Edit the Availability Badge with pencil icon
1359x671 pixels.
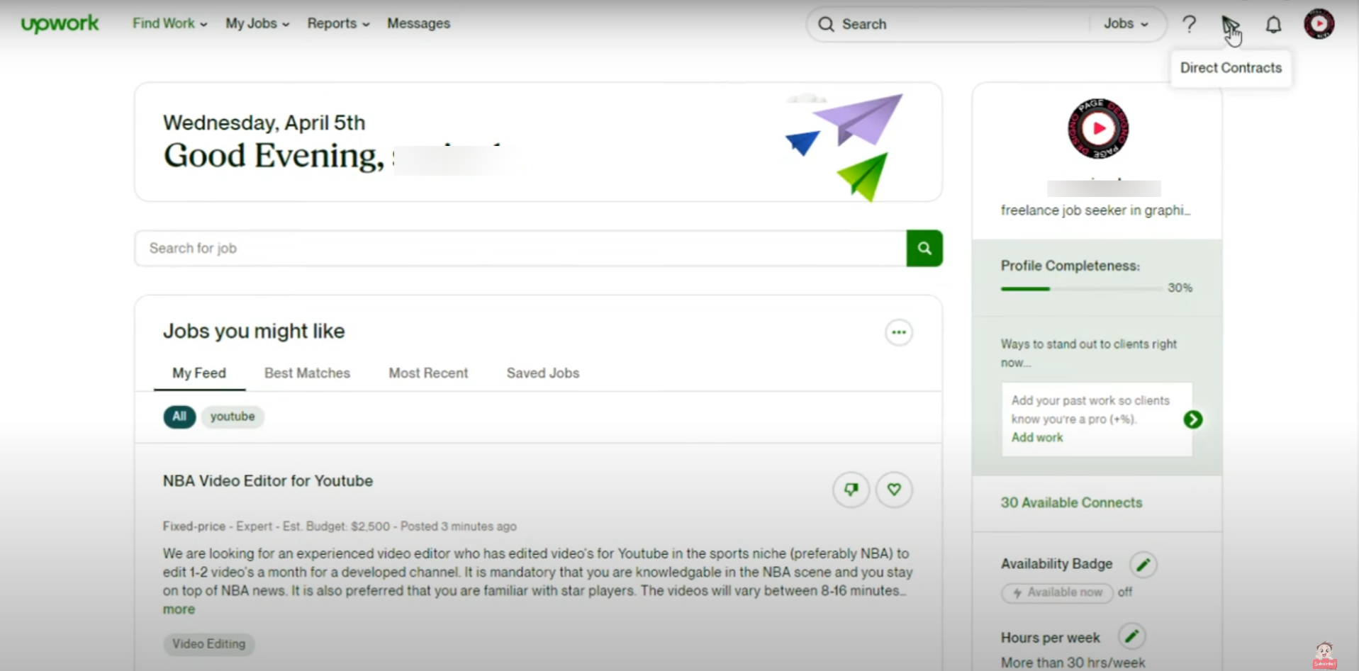1143,565
